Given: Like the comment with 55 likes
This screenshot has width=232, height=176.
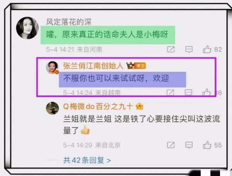Looking at the screenshot, I should pos(207,145).
